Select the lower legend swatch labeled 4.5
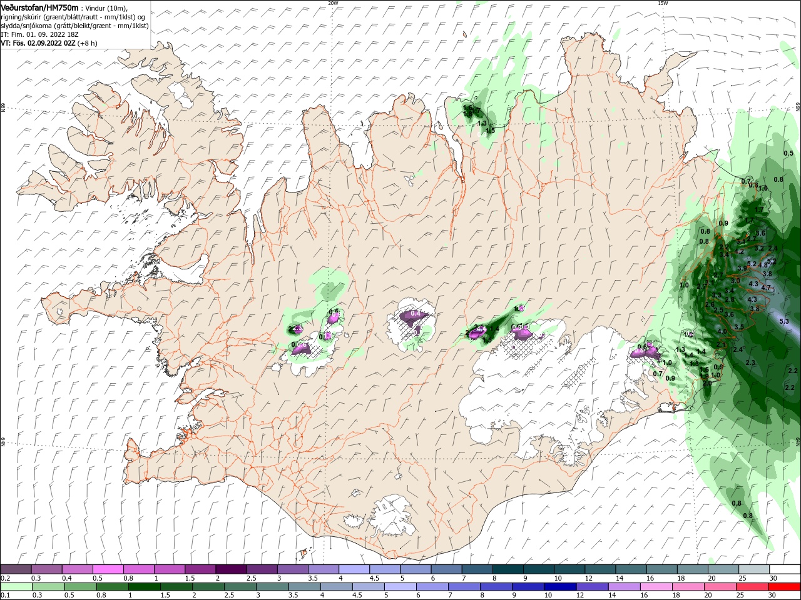Image resolution: width=801 pixels, height=600 pixels. [369, 587]
